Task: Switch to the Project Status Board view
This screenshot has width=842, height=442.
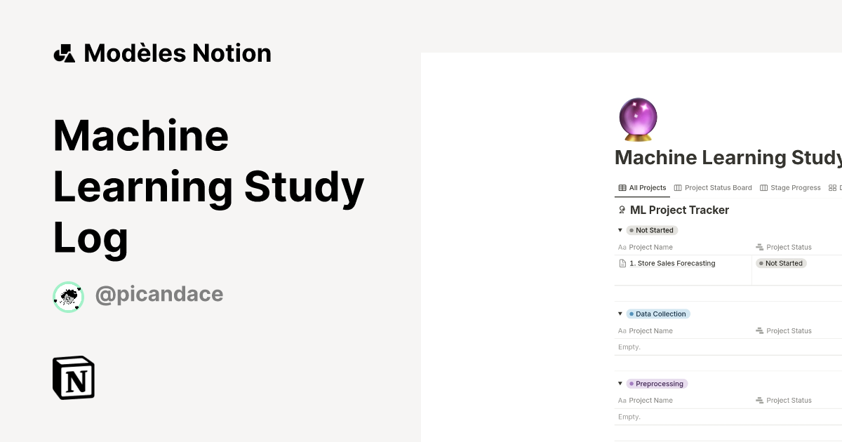Action: (x=718, y=187)
